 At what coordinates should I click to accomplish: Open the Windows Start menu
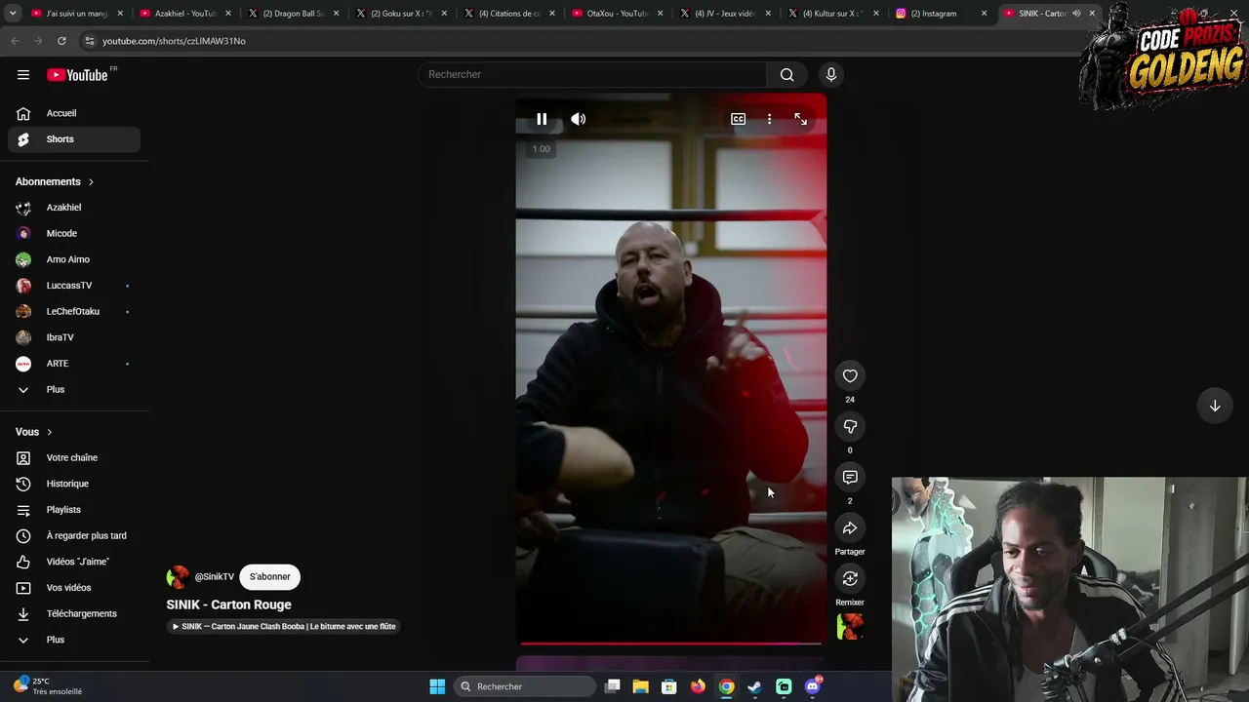point(437,686)
